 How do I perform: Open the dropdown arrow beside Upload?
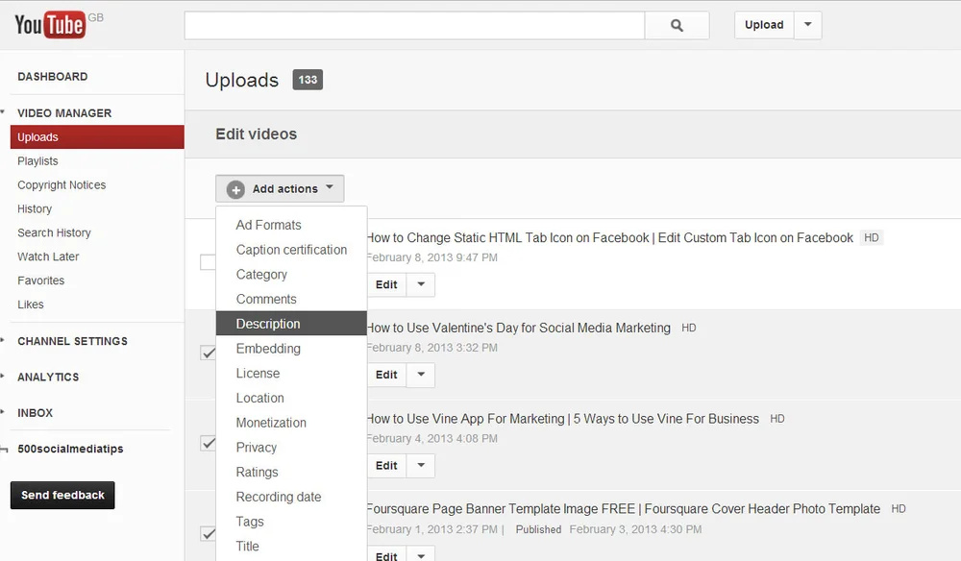808,25
